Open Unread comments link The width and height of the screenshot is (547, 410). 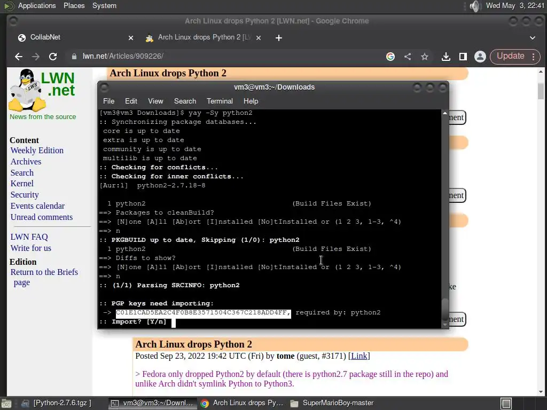(x=42, y=217)
